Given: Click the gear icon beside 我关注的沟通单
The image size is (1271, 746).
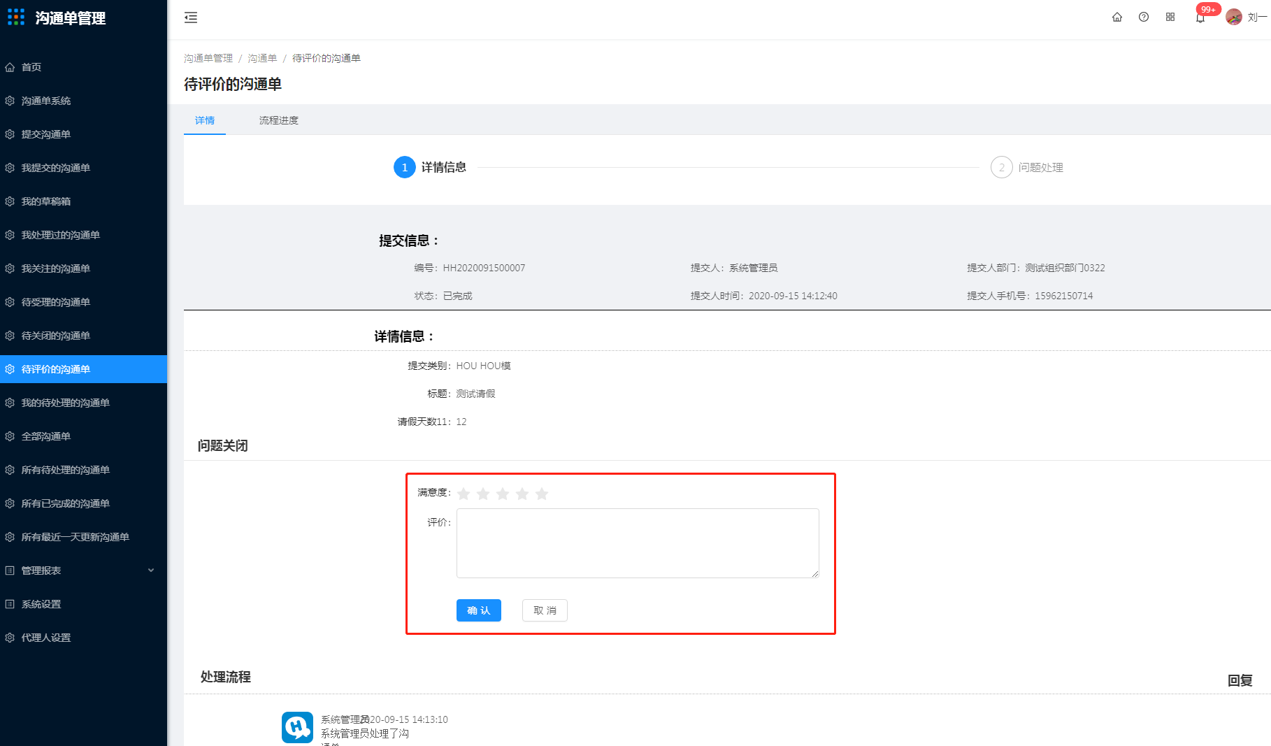Looking at the screenshot, I should (x=10, y=268).
